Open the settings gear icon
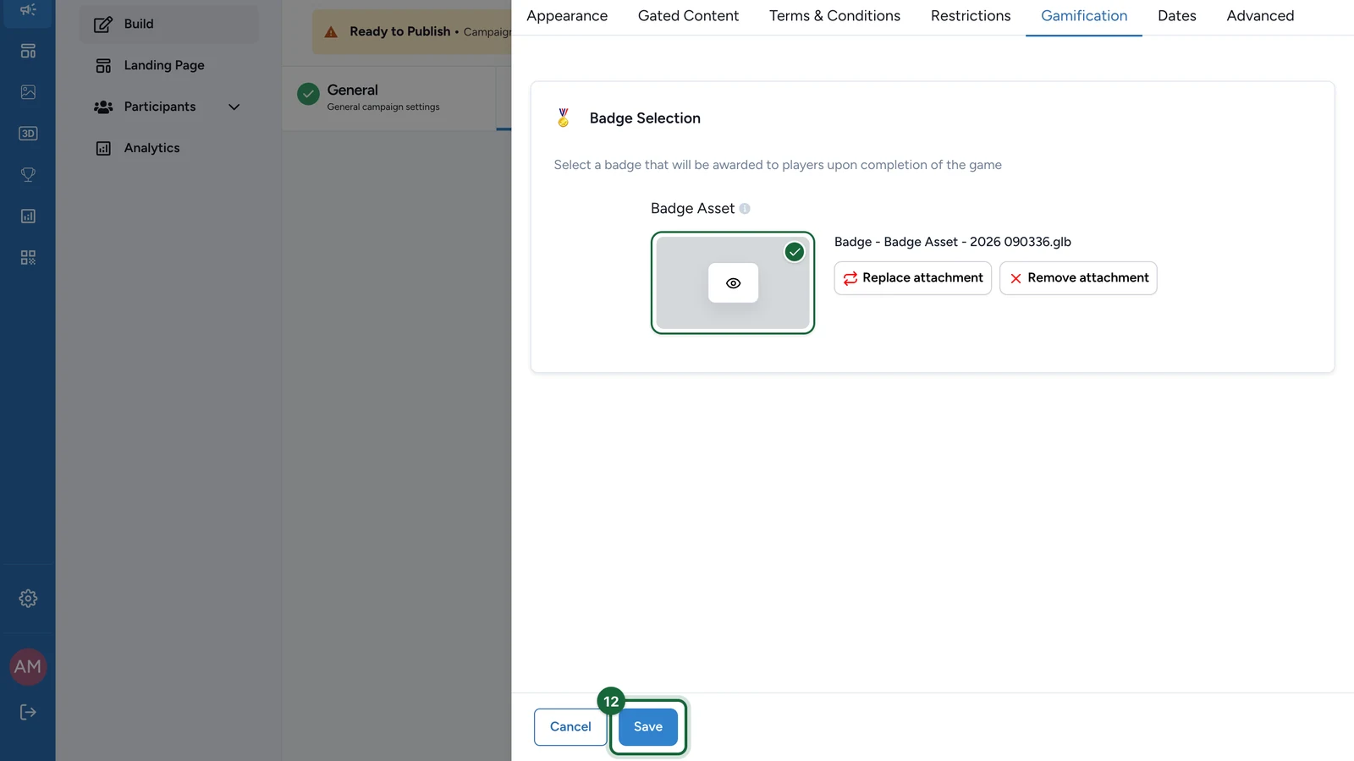This screenshot has width=1354, height=761. [x=28, y=599]
